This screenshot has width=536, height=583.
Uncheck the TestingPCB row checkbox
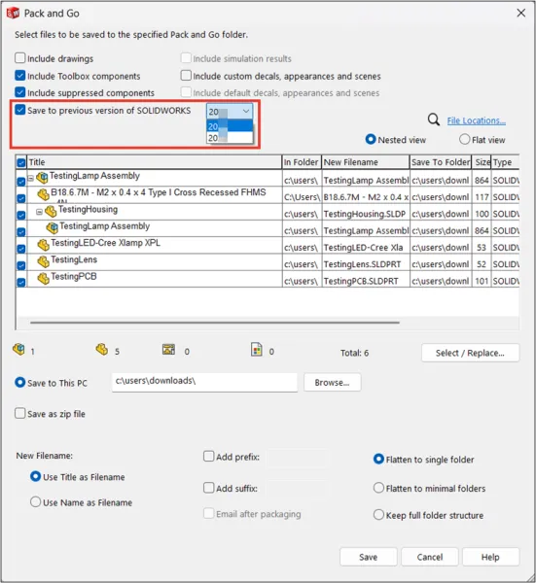(x=21, y=282)
